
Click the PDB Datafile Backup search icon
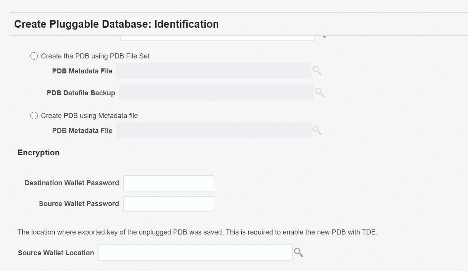pos(320,93)
